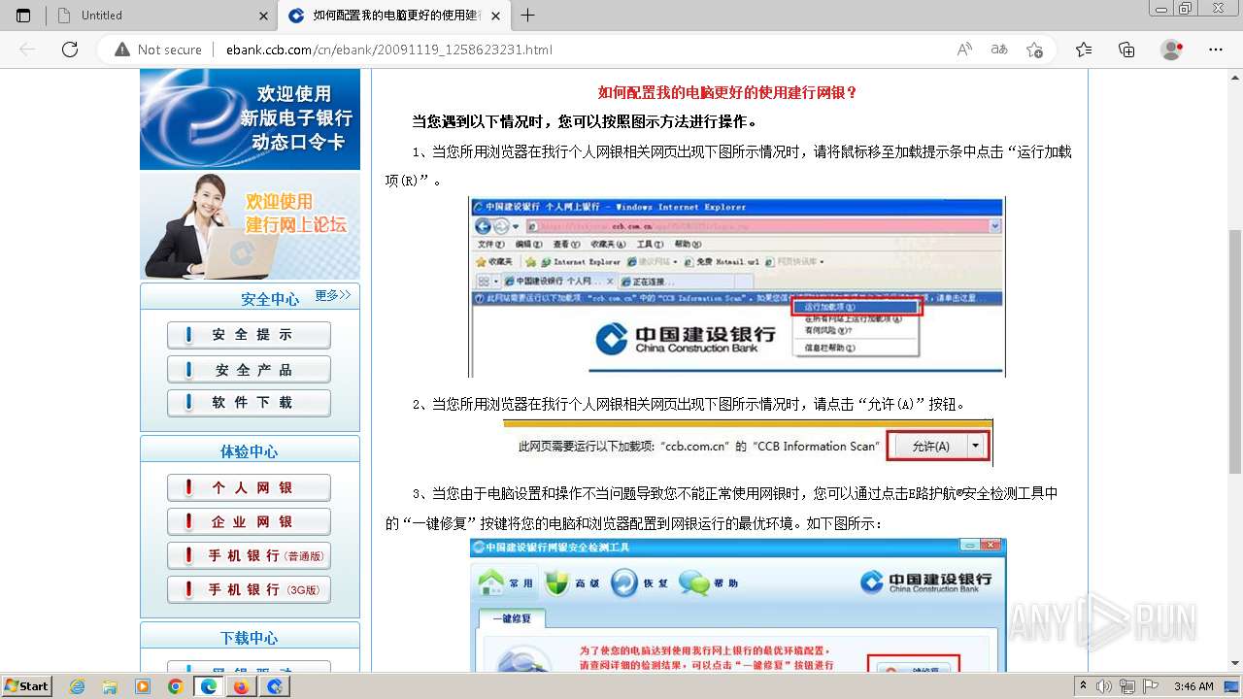Click the 建行网上论坛 banner image
The width and height of the screenshot is (1243, 699).
(x=250, y=226)
